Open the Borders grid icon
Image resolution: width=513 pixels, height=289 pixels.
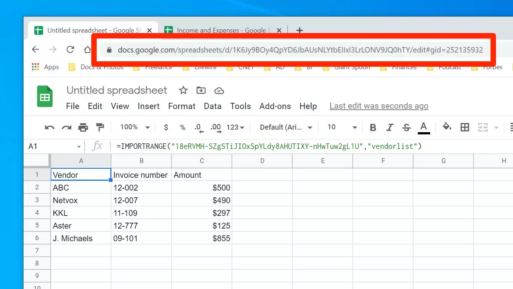point(465,127)
